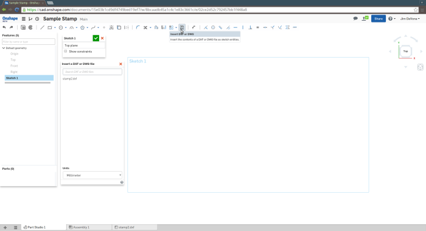Image resolution: width=426 pixels, height=231 pixels.
Task: Open the Spline tool dropdown arrow
Action: [x=98, y=27]
